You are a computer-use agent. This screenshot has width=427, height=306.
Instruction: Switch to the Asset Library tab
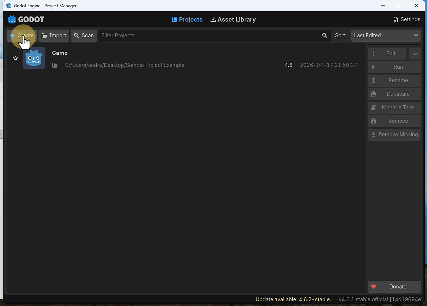pyautogui.click(x=233, y=19)
